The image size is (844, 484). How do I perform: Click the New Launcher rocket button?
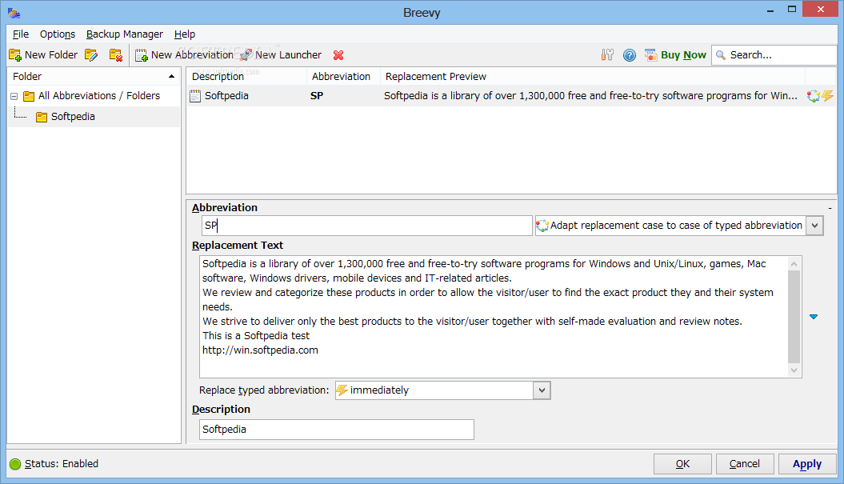click(281, 55)
